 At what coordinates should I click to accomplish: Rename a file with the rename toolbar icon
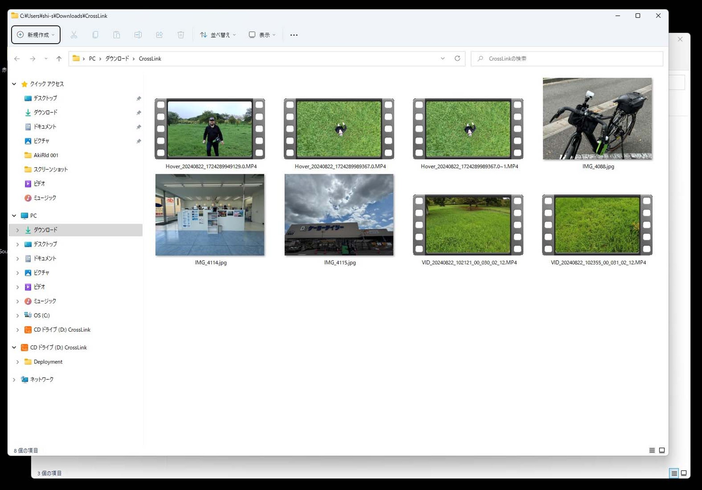(x=138, y=35)
